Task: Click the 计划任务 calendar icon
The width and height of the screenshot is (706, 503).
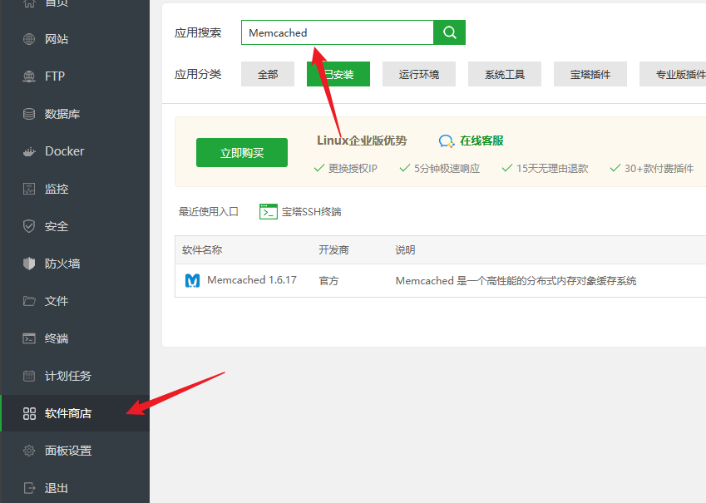Action: pyautogui.click(x=29, y=376)
